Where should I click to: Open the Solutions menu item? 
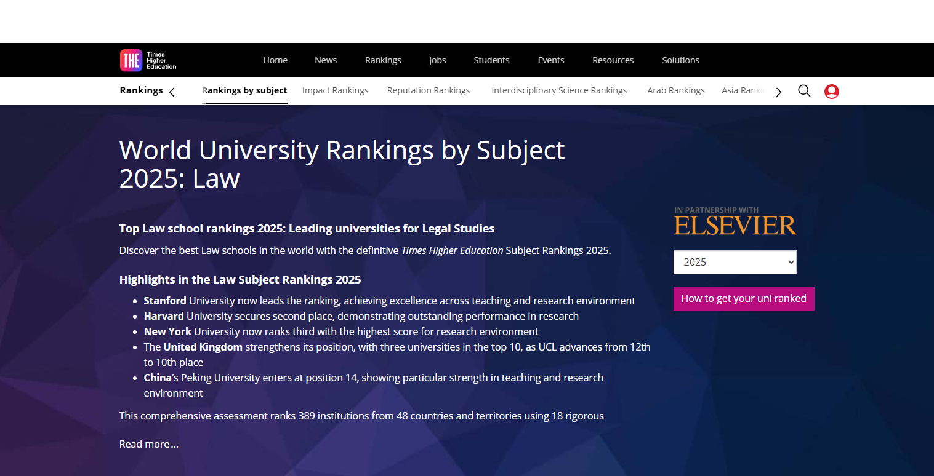click(x=680, y=60)
